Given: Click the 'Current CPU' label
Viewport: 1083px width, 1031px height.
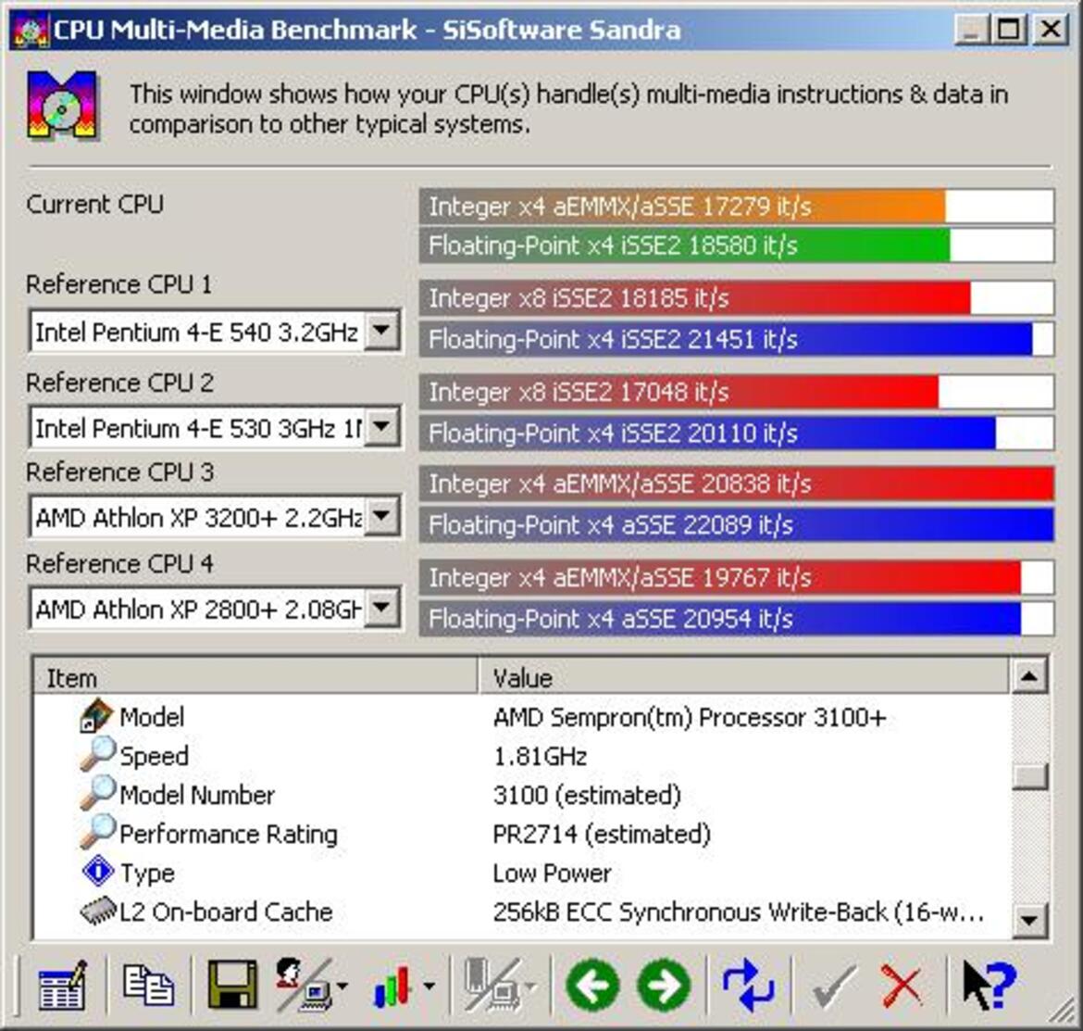Looking at the screenshot, I should (x=94, y=205).
